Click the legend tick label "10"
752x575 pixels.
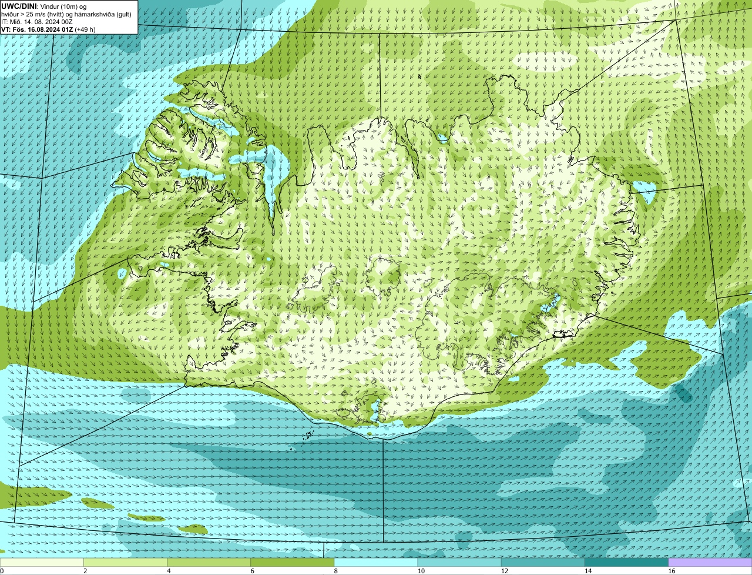point(421,571)
